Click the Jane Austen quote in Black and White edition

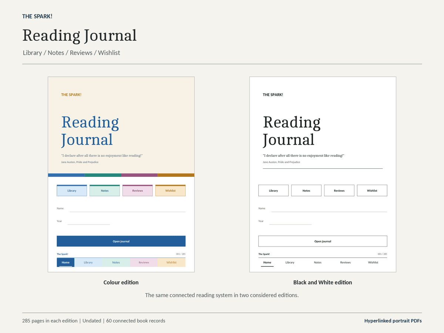pos(303,156)
